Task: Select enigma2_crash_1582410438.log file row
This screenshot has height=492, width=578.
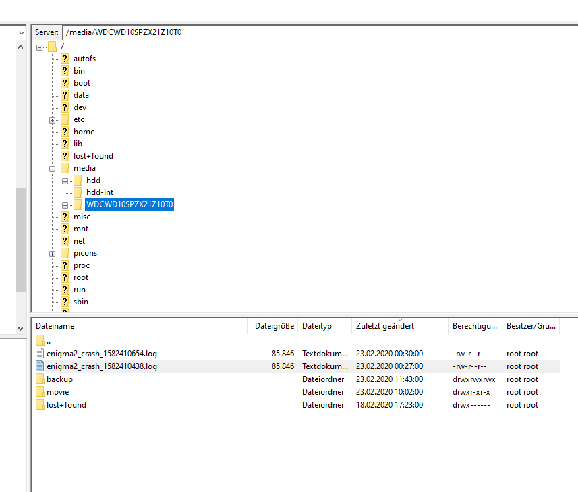Action: pos(101,366)
